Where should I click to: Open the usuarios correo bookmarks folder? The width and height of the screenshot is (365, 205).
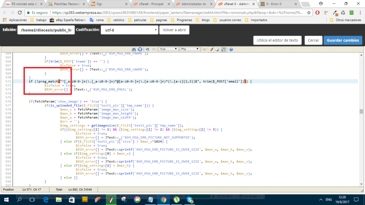pyautogui.click(x=227, y=20)
